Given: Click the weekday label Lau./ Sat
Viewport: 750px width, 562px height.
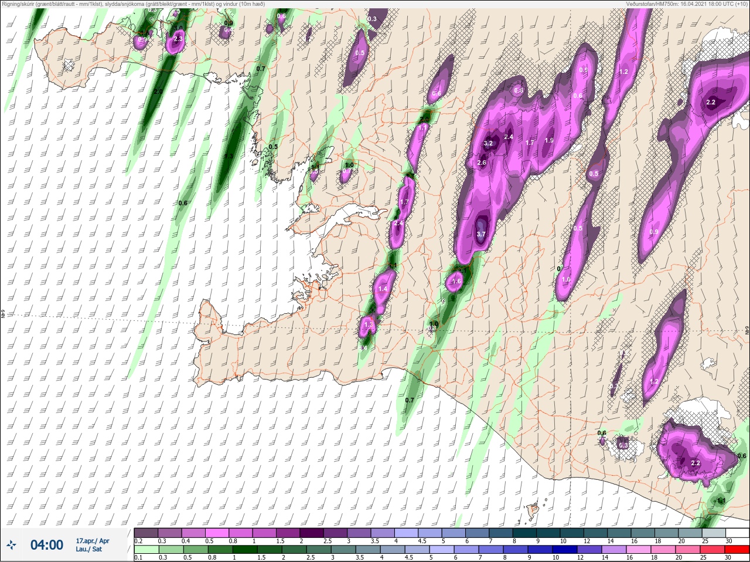Looking at the screenshot, I should click(89, 549).
